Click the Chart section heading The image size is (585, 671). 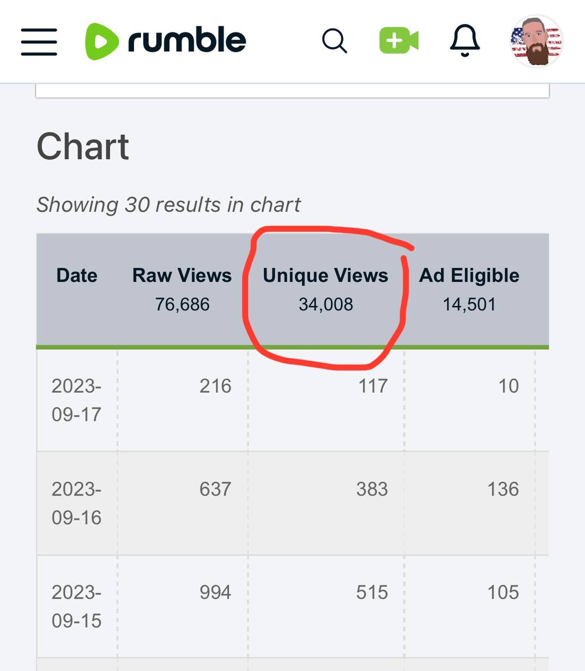tap(83, 146)
